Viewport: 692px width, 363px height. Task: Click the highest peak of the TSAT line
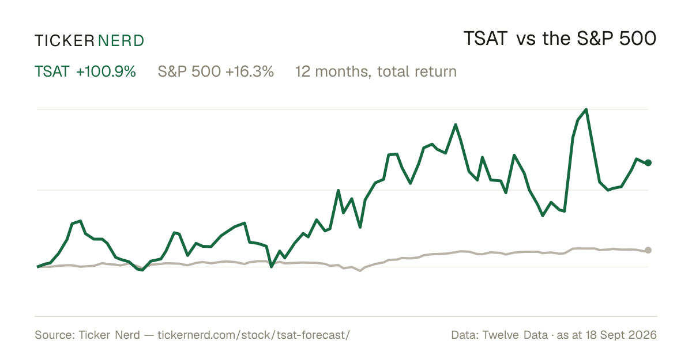(x=586, y=109)
